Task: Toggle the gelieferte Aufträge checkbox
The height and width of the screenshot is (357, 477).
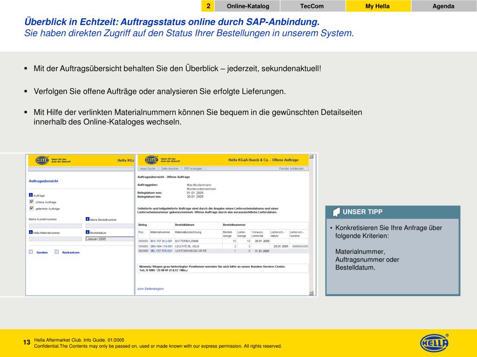Action: point(31,208)
